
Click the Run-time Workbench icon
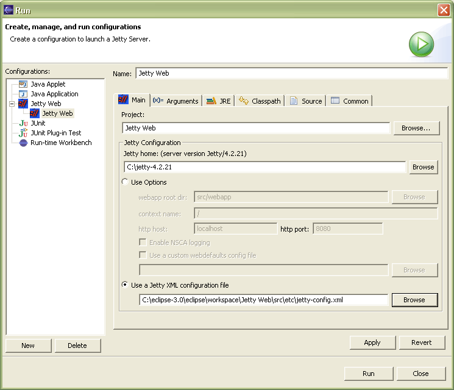(23, 143)
